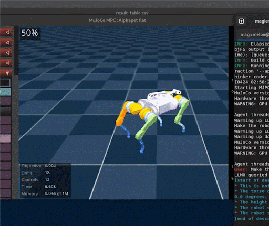Expand the second red collapsed section arrow
This screenshot has height=226, width=269.
click(x=7, y=42)
